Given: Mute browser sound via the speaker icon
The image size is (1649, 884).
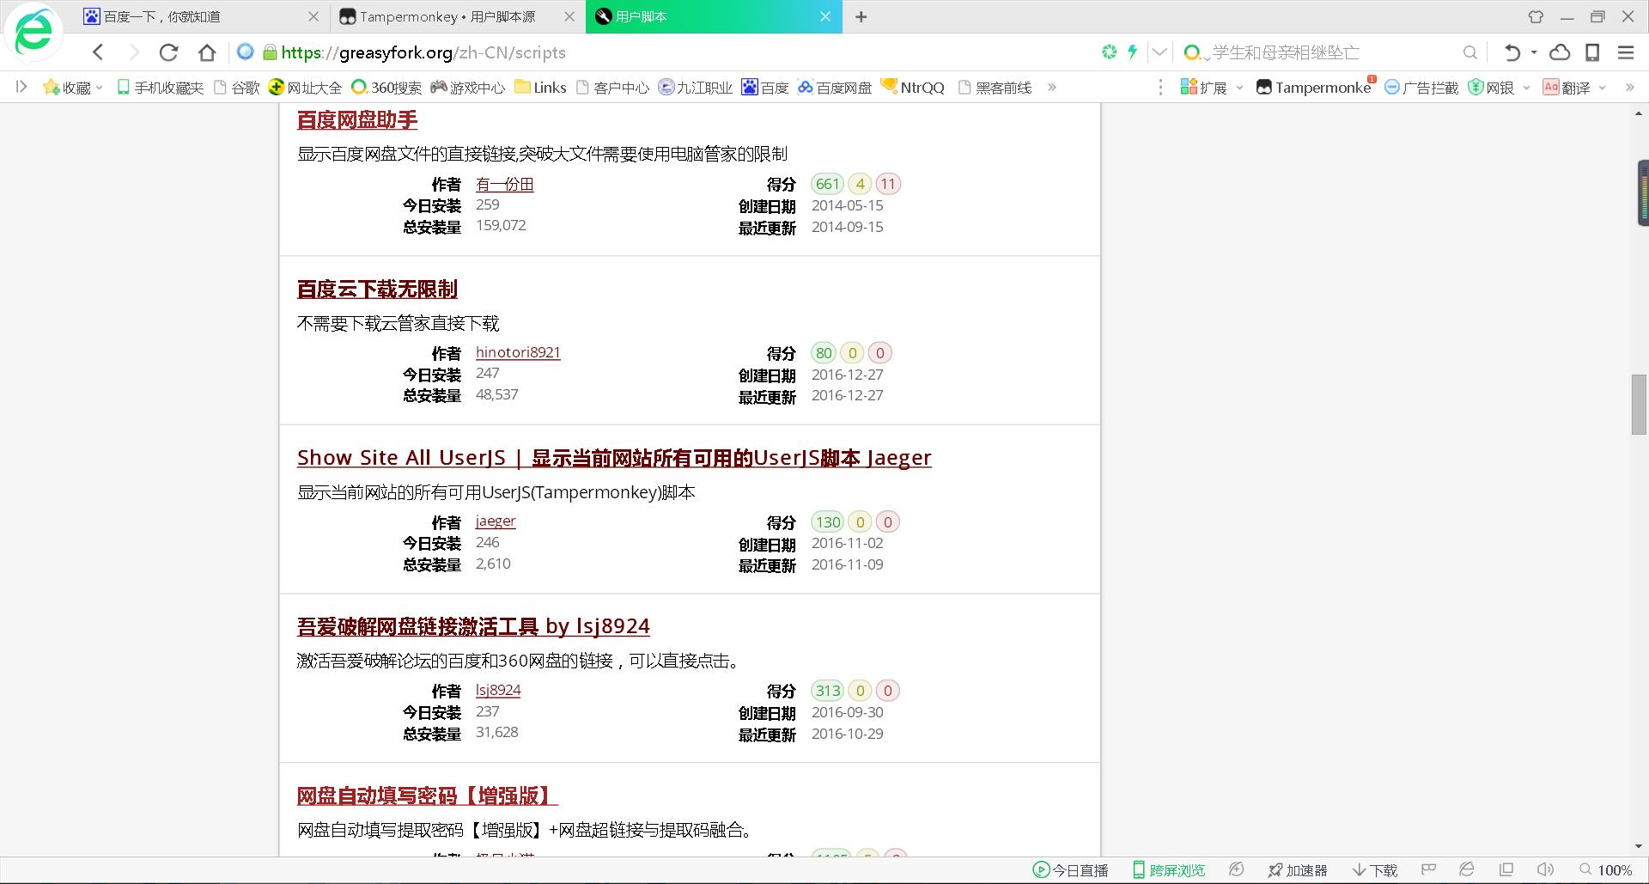Looking at the screenshot, I should [x=1545, y=869].
